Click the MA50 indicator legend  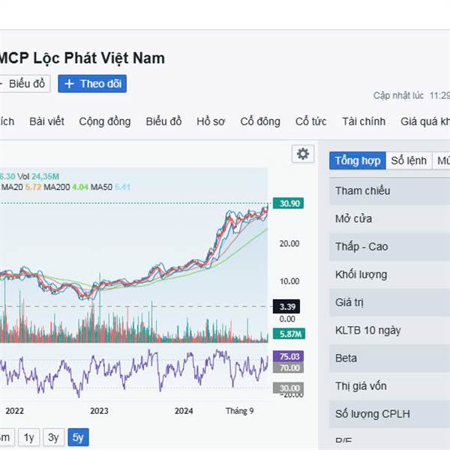click(110, 187)
